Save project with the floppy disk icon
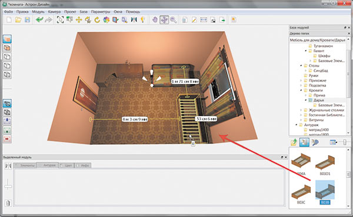 click(27, 20)
